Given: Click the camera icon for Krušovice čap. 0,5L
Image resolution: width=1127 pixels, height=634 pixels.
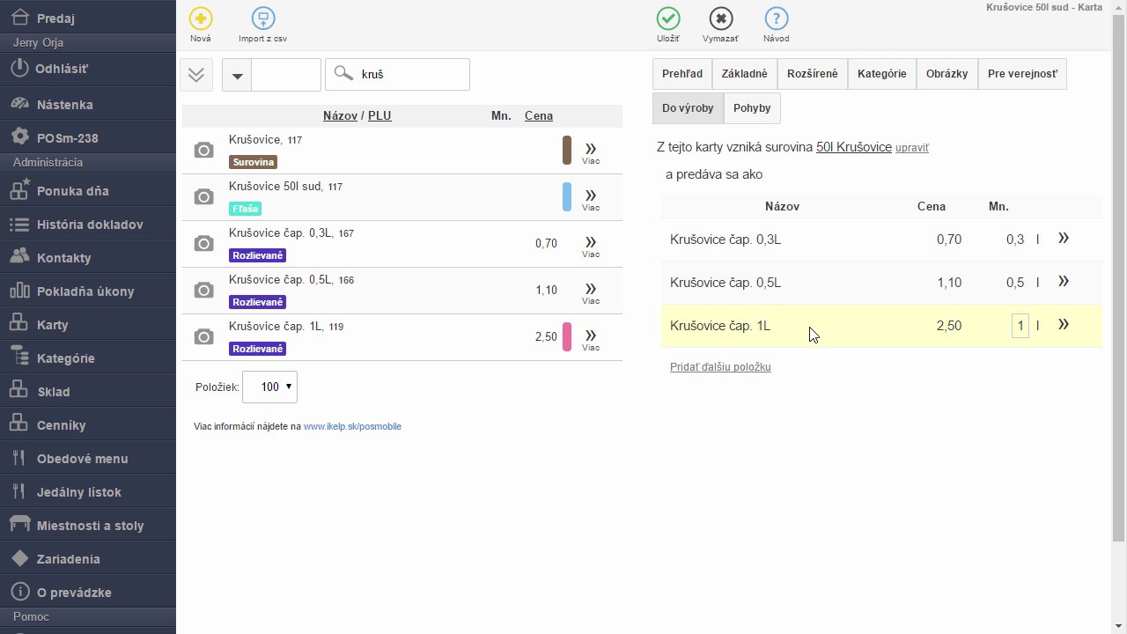Looking at the screenshot, I should coord(203,291).
